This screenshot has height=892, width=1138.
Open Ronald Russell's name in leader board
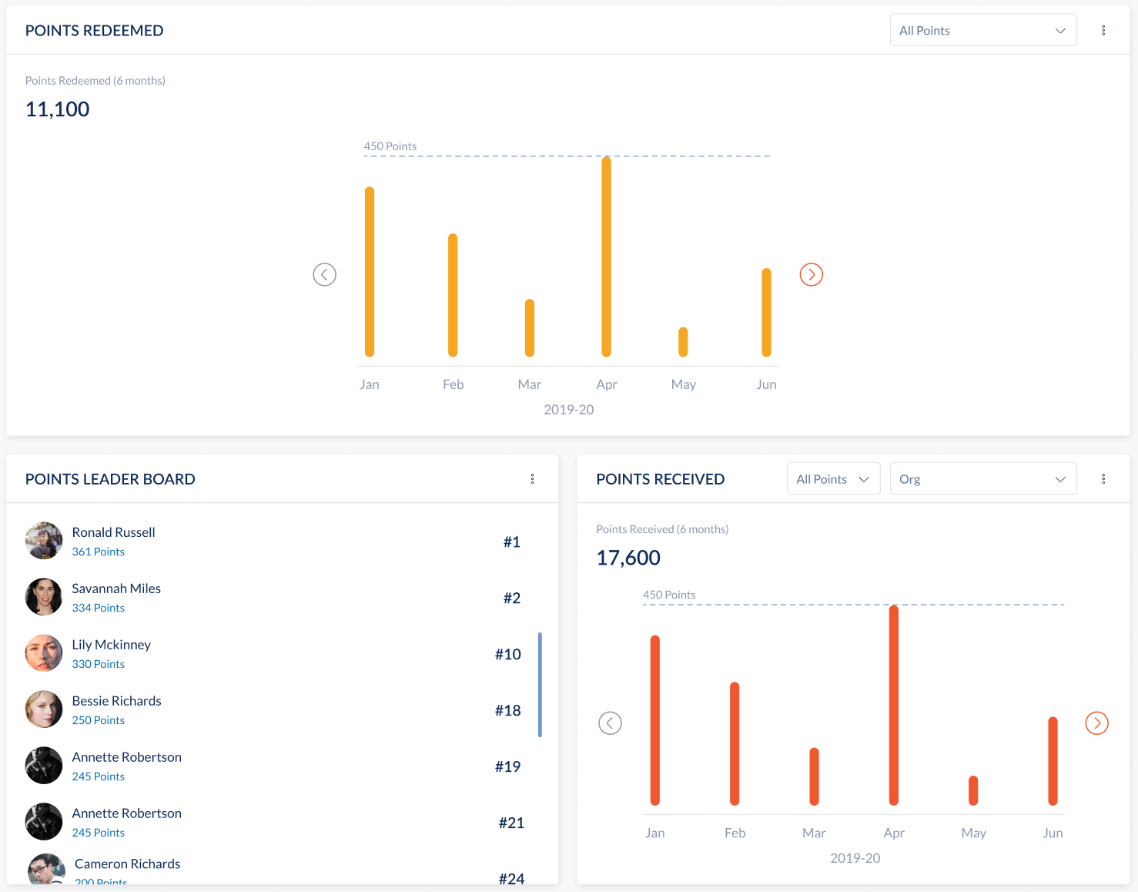tap(114, 532)
